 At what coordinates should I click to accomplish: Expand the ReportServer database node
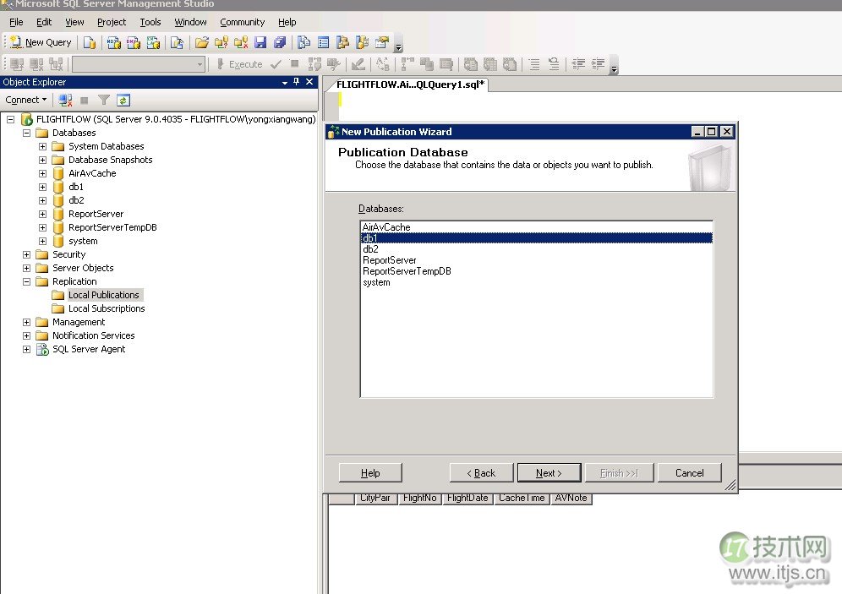pyautogui.click(x=42, y=214)
